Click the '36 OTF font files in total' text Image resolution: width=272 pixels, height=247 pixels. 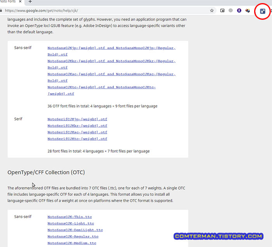point(102,106)
